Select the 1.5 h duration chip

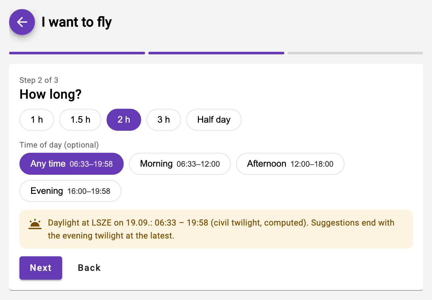(80, 120)
